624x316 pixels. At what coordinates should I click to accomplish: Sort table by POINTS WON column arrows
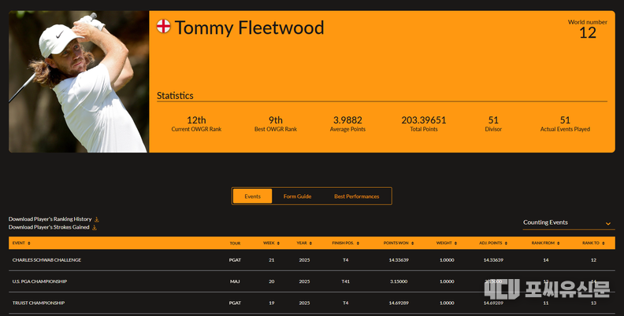(412, 243)
